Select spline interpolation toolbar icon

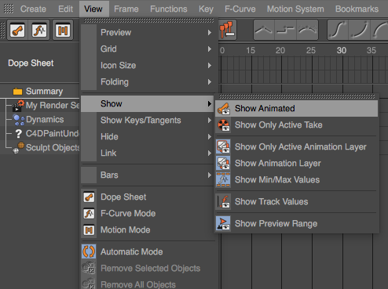307,30
